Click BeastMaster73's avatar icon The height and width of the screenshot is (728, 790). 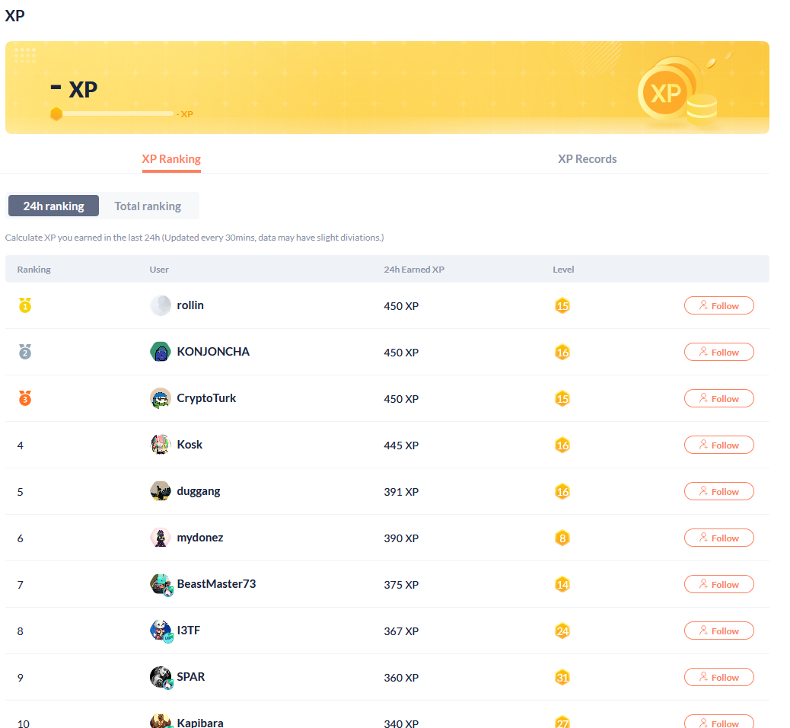click(161, 584)
